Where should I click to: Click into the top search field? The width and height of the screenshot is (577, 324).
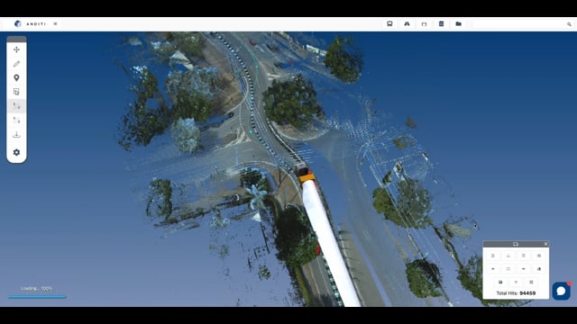[x=519, y=24]
